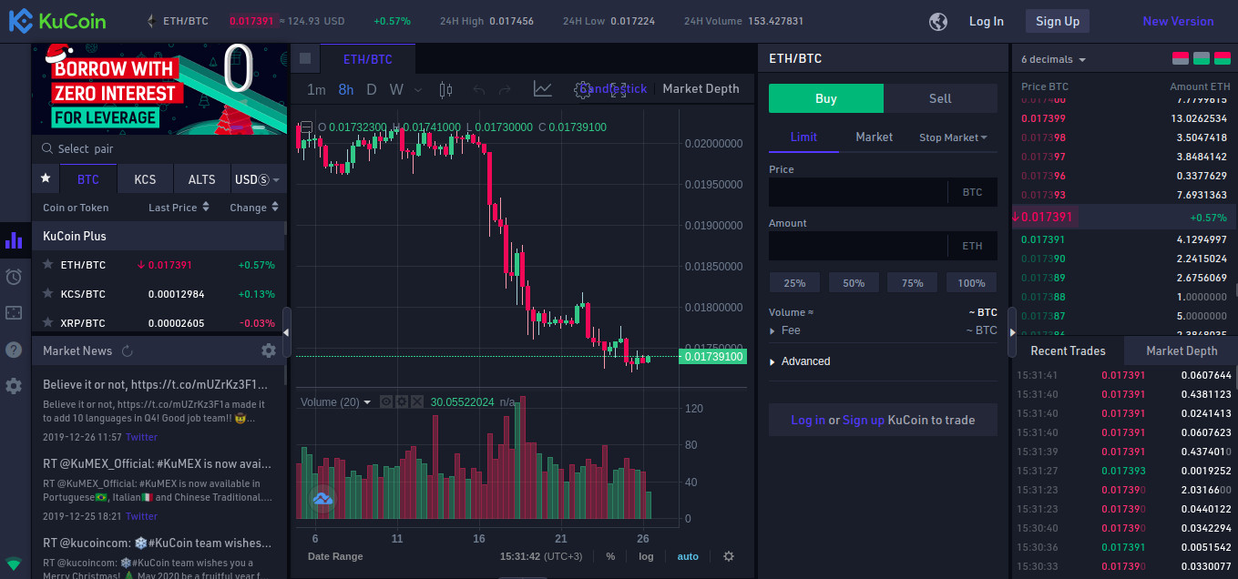The height and width of the screenshot is (579, 1238).
Task: Set amount to 100%
Action: click(971, 283)
